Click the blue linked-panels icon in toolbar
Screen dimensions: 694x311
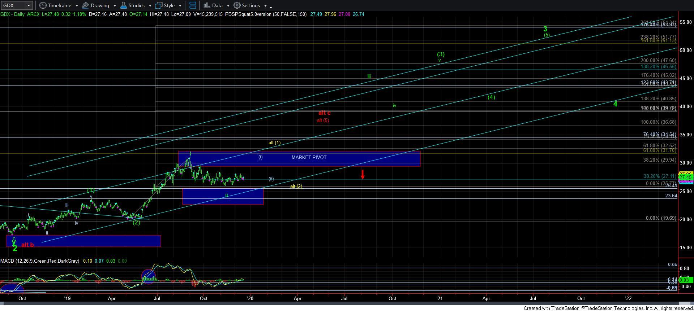(193, 5)
